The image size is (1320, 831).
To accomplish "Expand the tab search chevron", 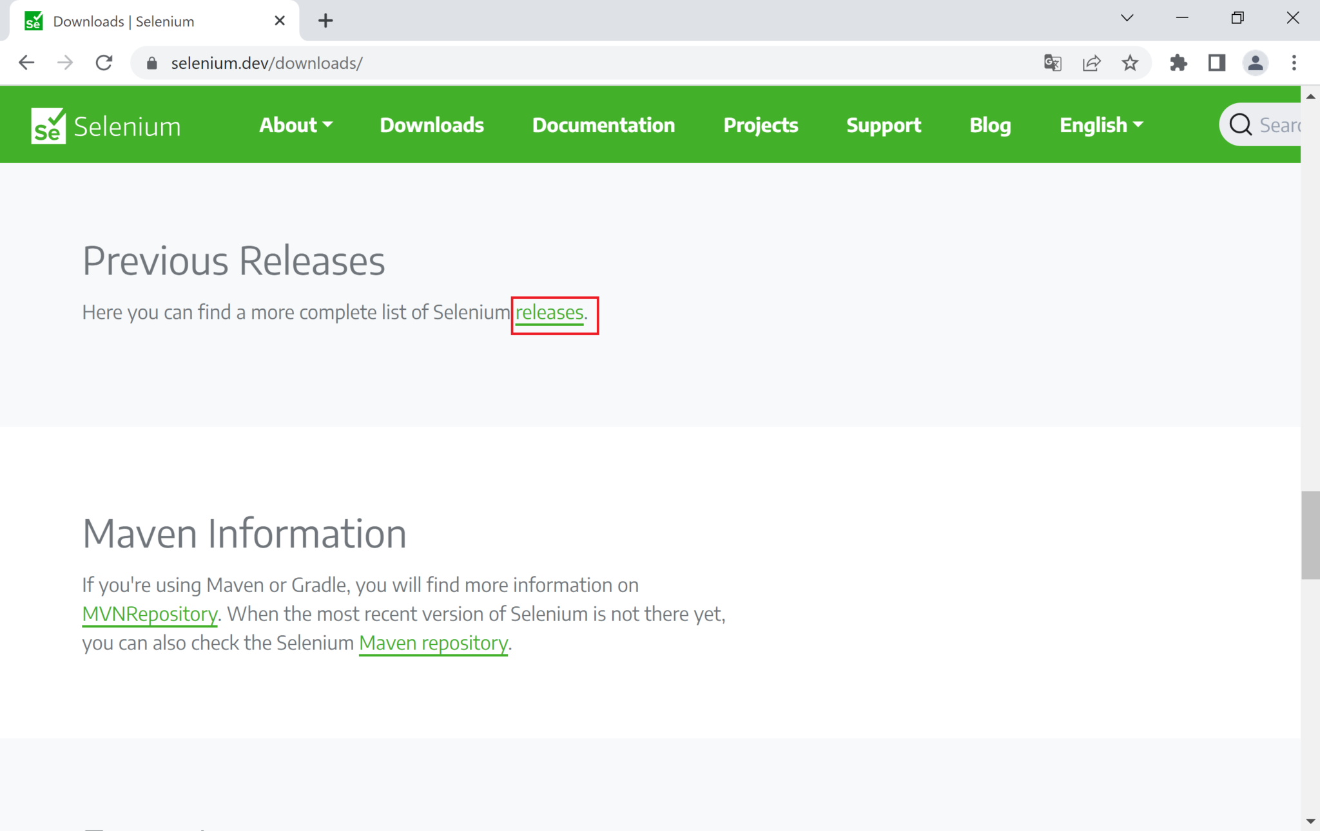I will 1127,18.
